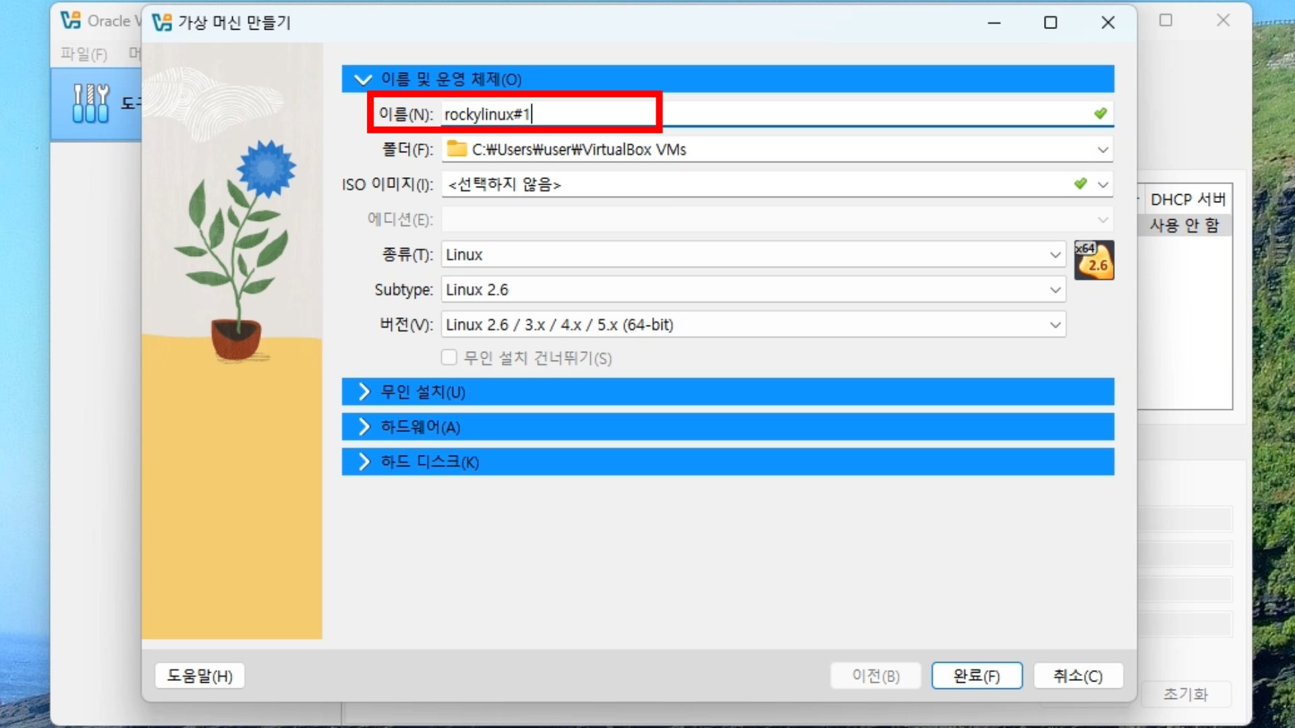Click the Help button
The height and width of the screenshot is (728, 1295).
point(200,675)
